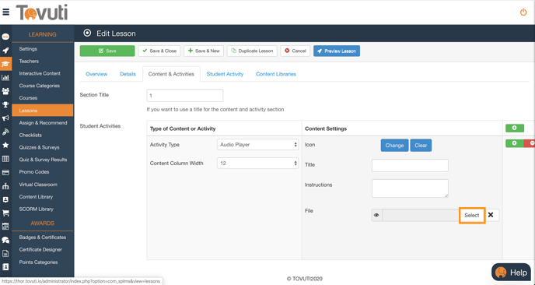Remove activity with red minus button
The image size is (535, 285).
click(x=530, y=143)
